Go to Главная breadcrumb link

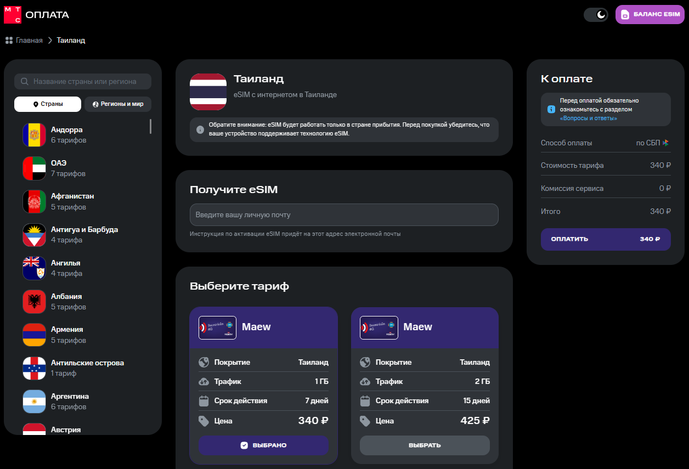click(29, 40)
